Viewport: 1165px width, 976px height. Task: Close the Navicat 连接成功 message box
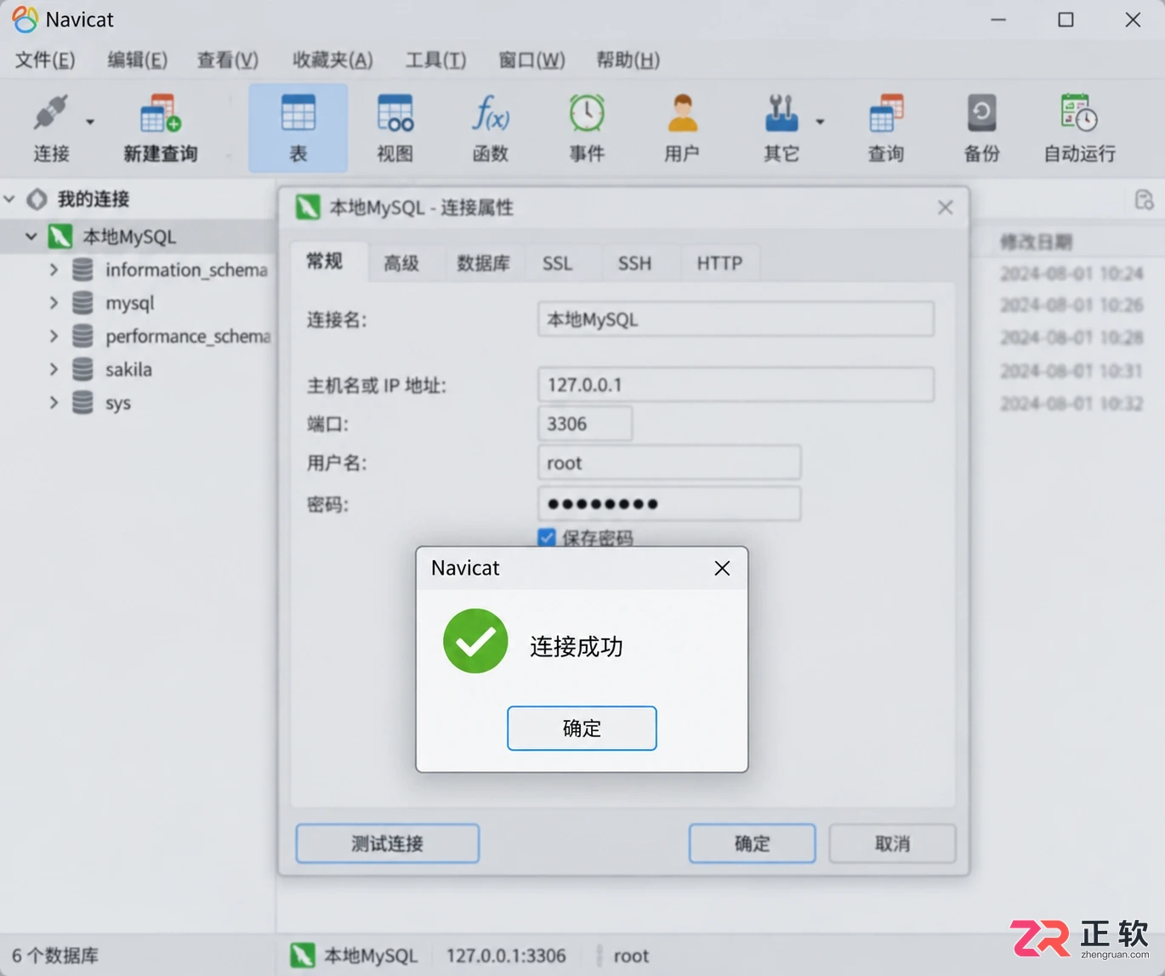click(x=722, y=568)
